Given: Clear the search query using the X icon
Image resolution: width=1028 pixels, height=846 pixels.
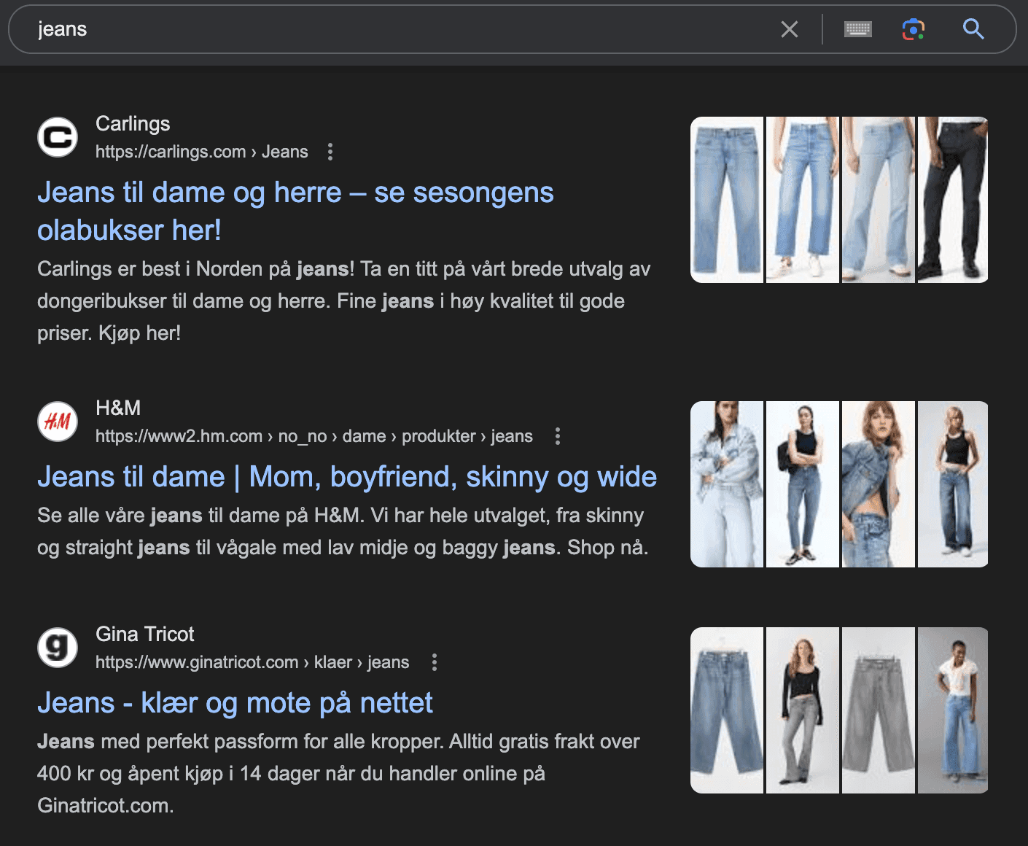Looking at the screenshot, I should tap(790, 29).
